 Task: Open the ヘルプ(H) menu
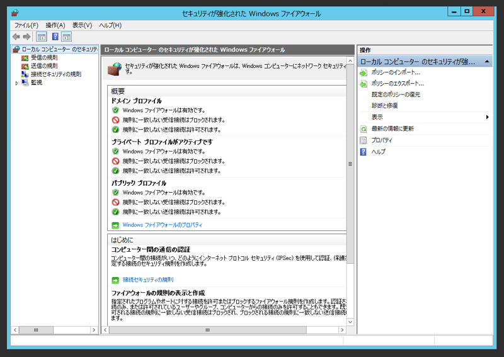tap(110, 25)
